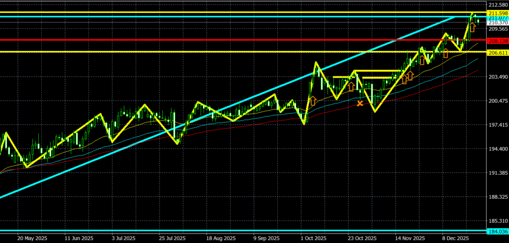This screenshot has height=243, width=509.
Task: Click the 191.385 value on the price axis
Action: pos(498,173)
